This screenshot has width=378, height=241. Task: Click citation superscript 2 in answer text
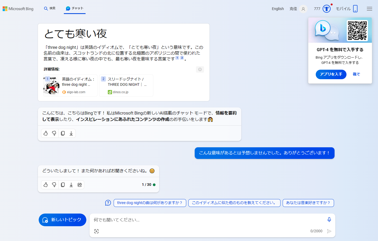(182, 58)
